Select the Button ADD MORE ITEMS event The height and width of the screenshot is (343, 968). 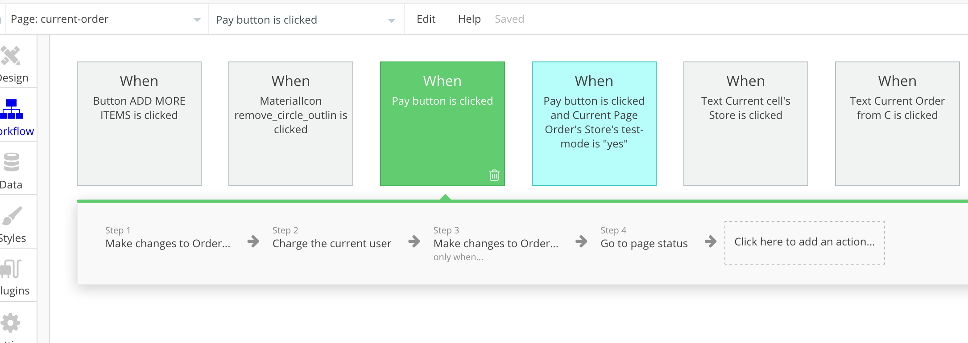pyautogui.click(x=139, y=123)
